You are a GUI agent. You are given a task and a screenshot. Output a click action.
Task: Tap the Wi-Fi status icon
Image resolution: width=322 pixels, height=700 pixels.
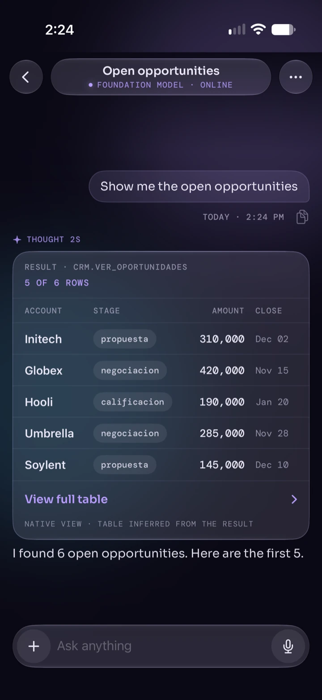pyautogui.click(x=258, y=30)
